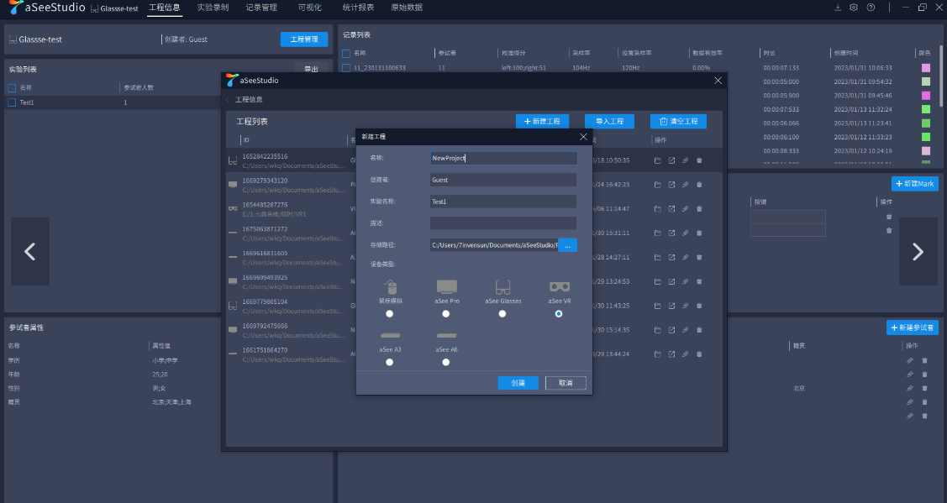Click the download icon in title bar
This screenshot has width=947, height=503.
838,8
